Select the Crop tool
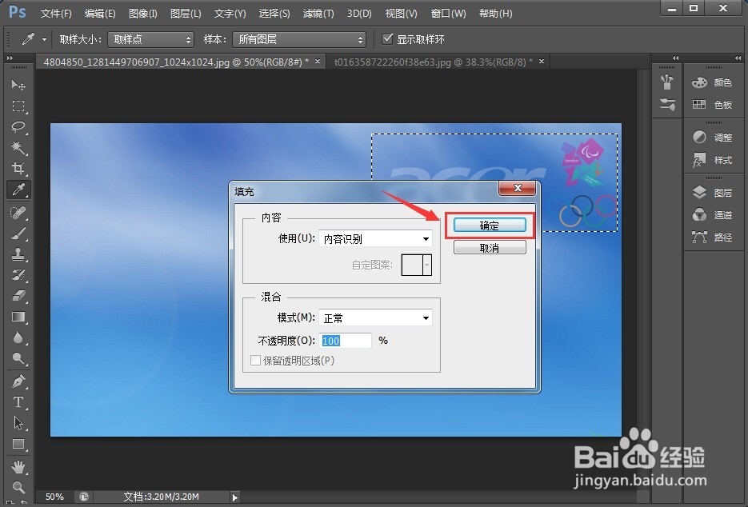The height and width of the screenshot is (507, 748). [x=19, y=169]
